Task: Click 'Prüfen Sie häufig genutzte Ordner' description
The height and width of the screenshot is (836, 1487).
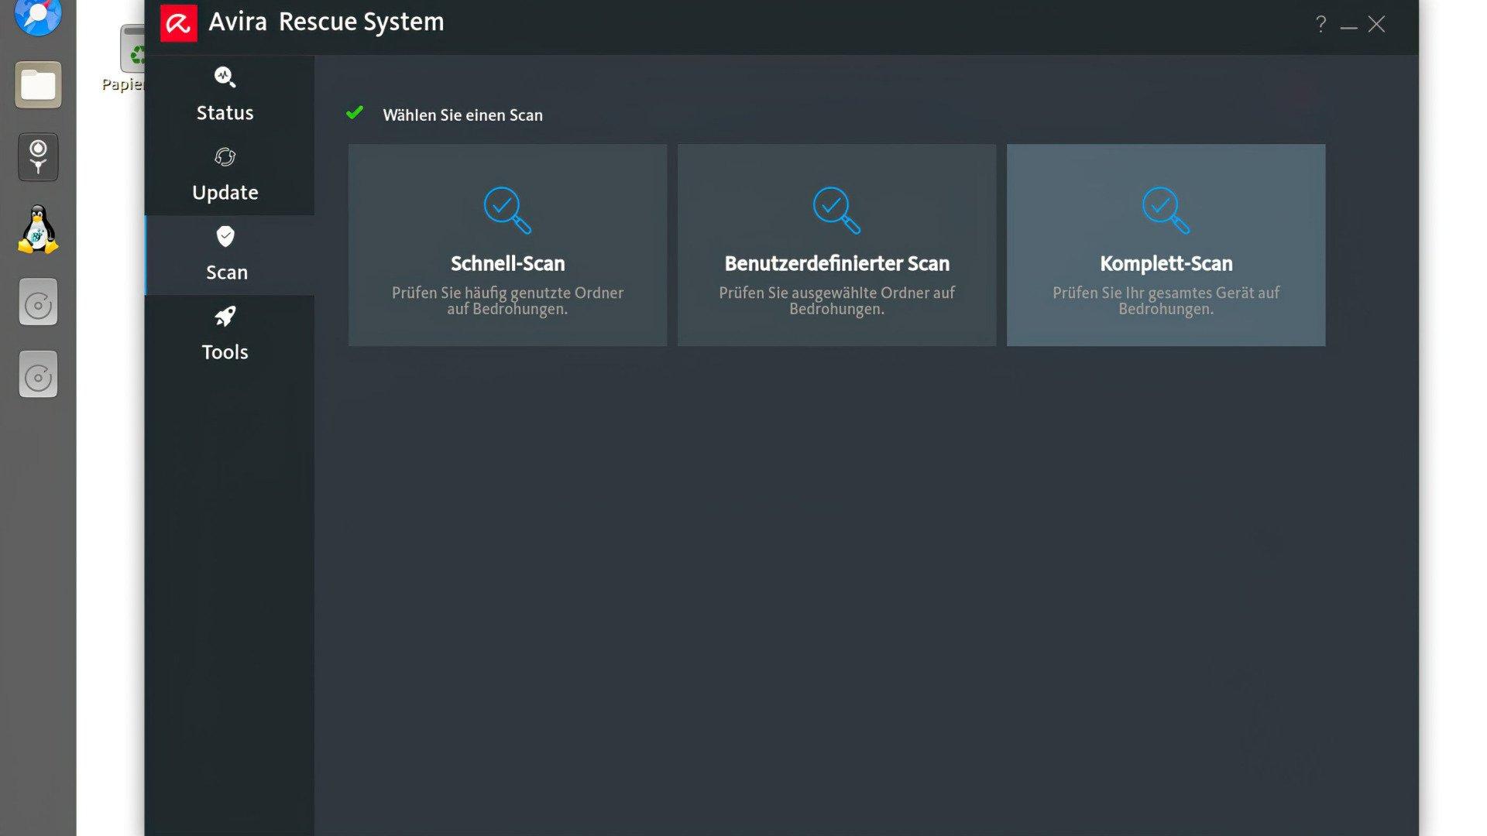Action: pos(507,300)
